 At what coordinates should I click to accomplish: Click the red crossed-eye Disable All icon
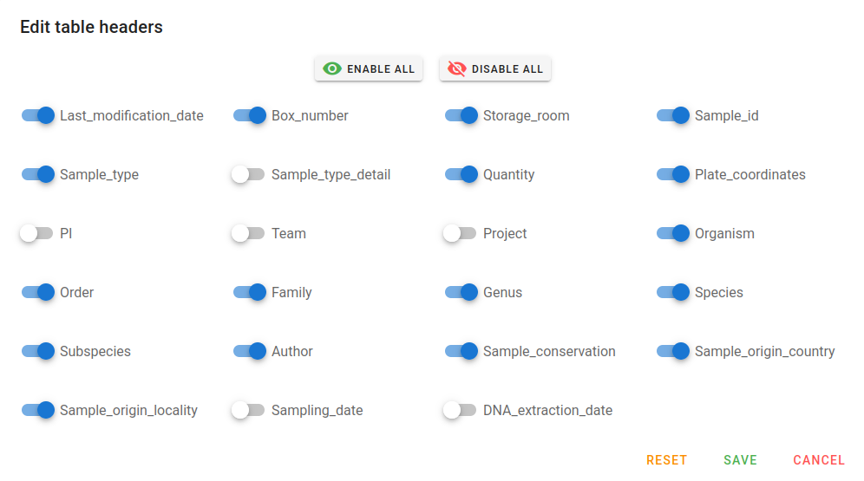(457, 68)
